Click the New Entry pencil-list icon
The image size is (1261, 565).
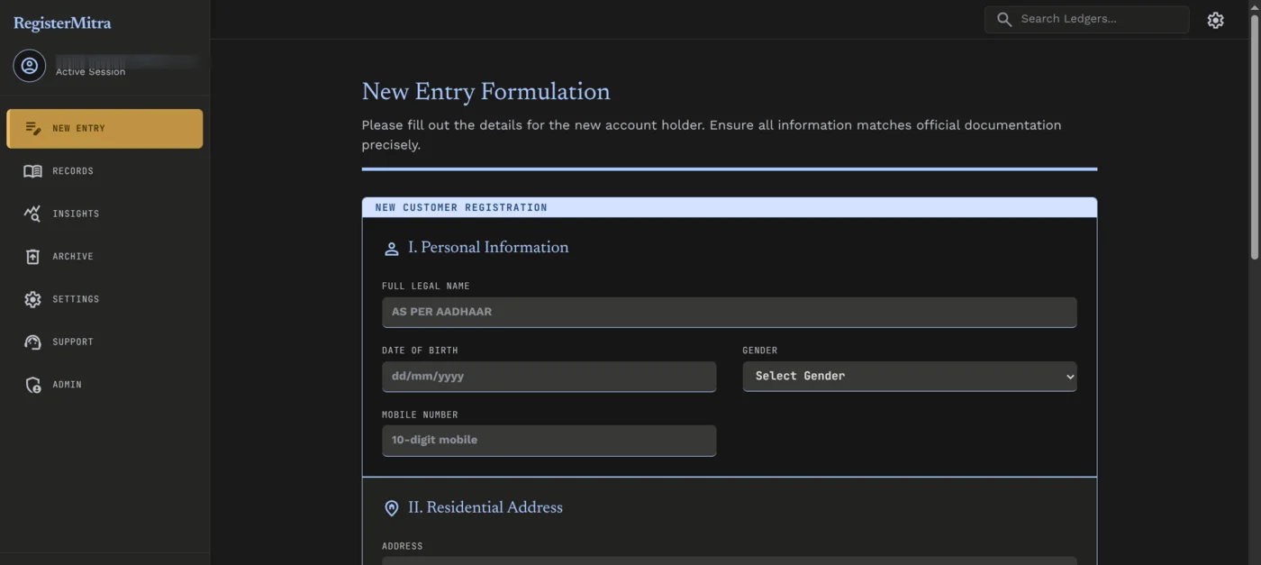pos(33,128)
